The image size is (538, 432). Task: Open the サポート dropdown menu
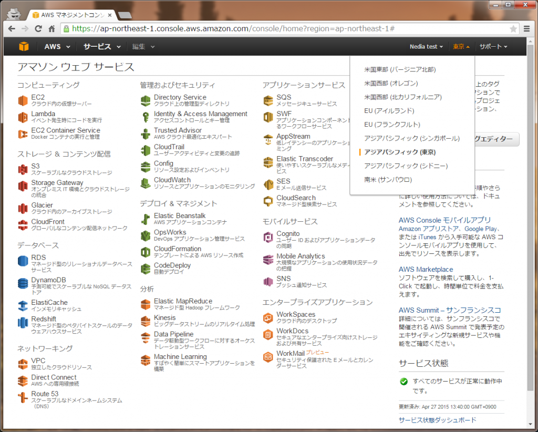(493, 47)
